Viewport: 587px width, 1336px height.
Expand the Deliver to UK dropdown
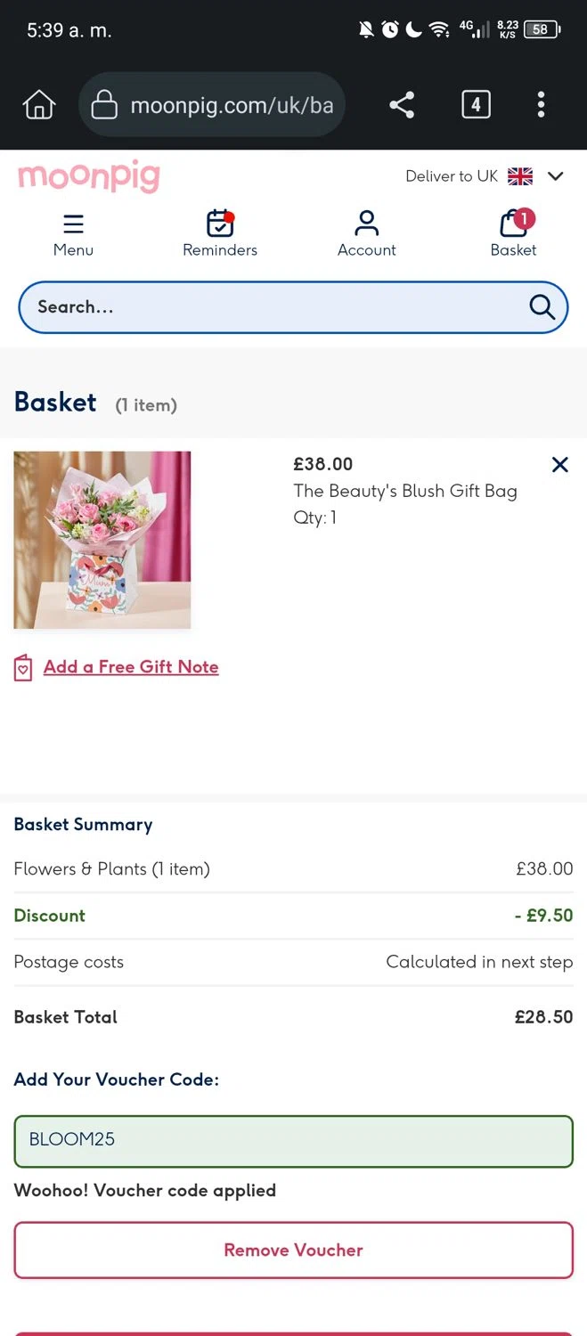(556, 176)
